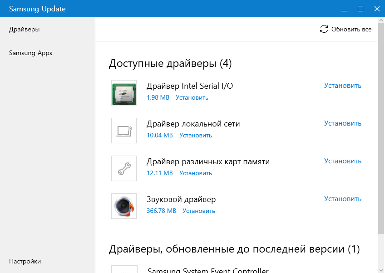385x273 pixels.
Task: Click Установить link beside 366.78 MB
Action: tap(199, 211)
